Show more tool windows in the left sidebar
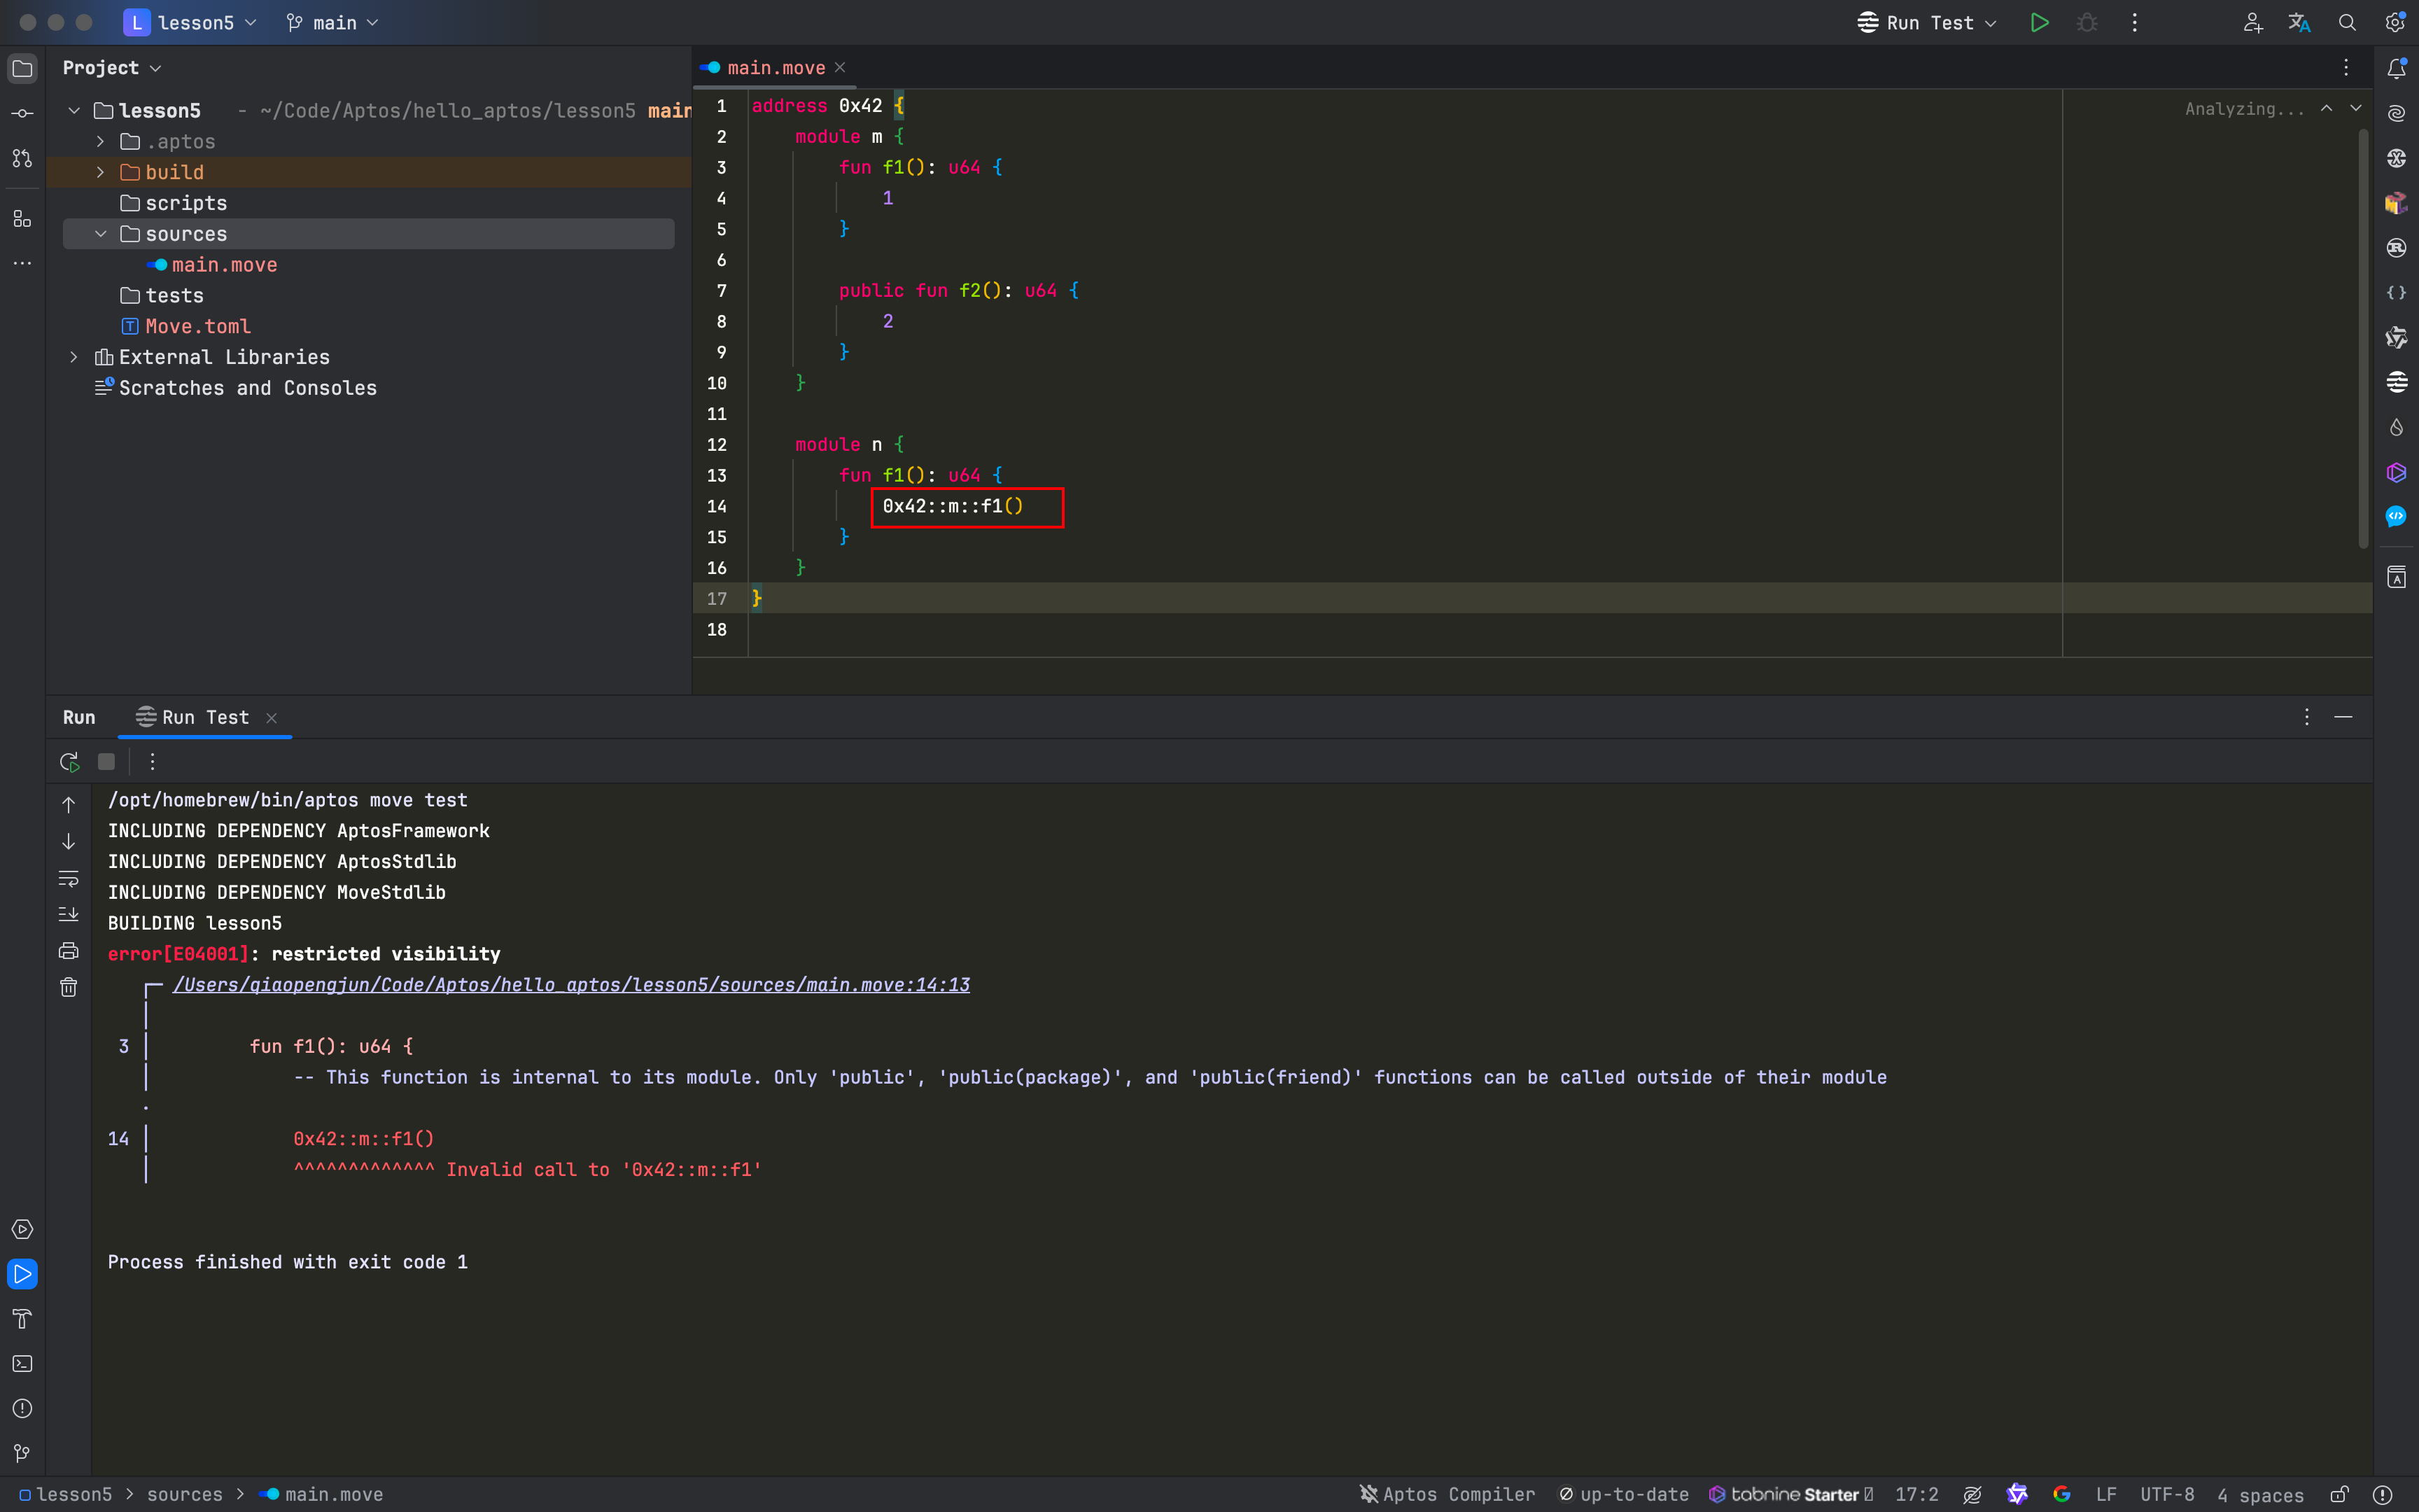 click(x=22, y=263)
